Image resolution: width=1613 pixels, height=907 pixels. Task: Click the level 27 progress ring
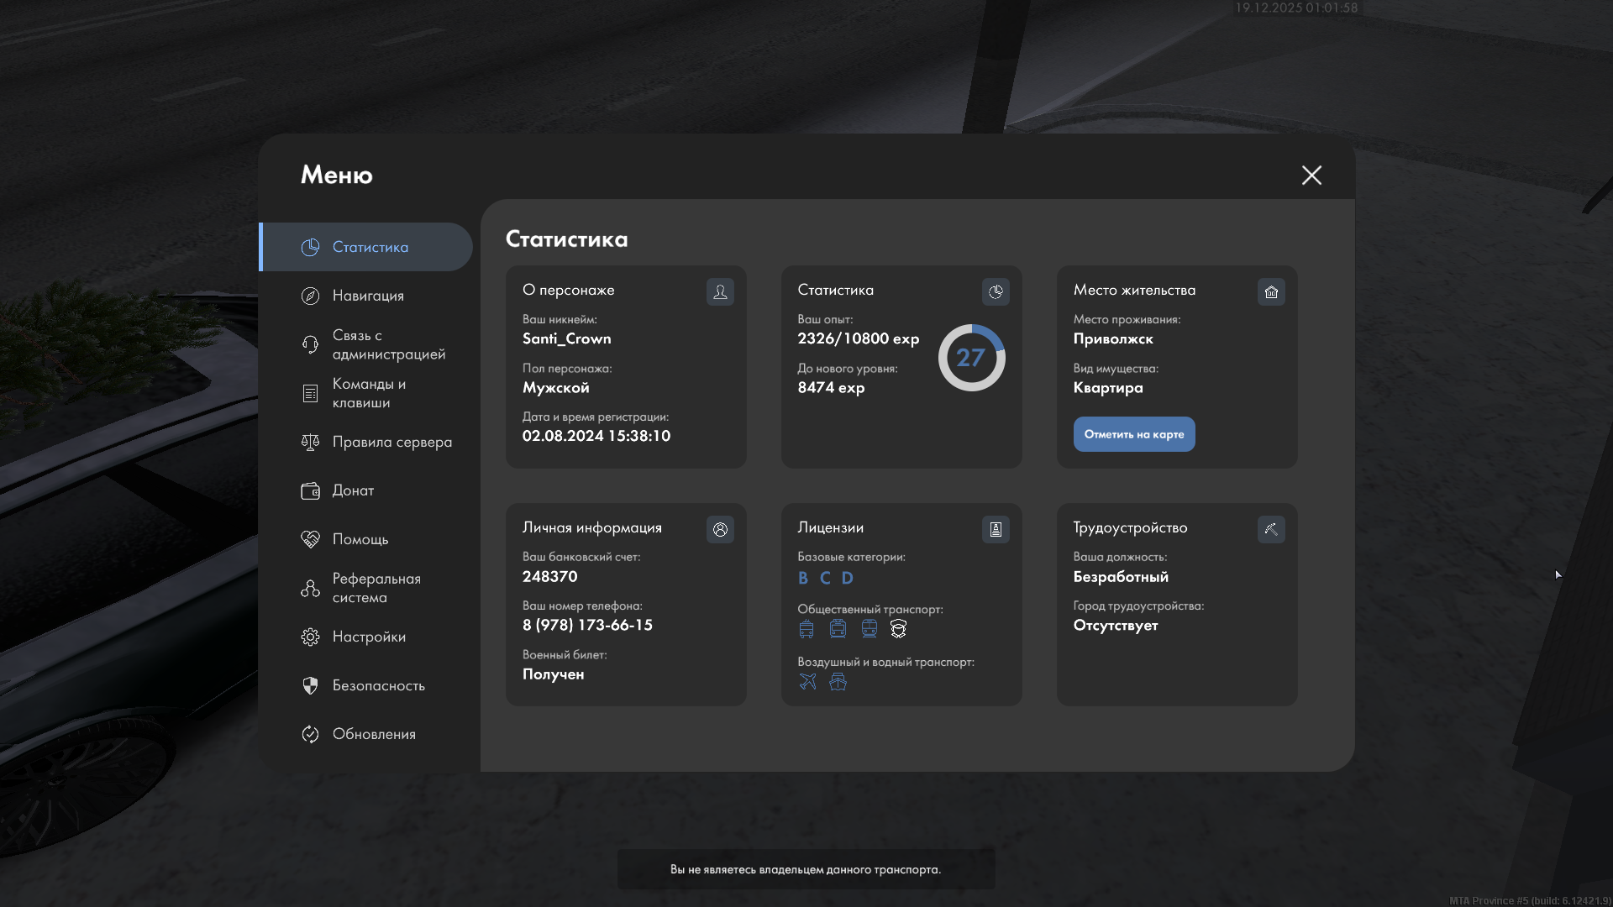point(971,358)
